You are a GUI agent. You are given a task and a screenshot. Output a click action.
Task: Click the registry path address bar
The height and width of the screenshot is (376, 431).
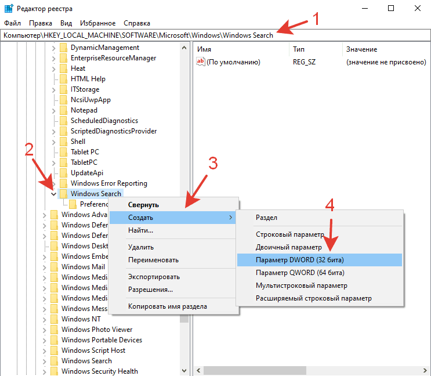tap(216, 35)
